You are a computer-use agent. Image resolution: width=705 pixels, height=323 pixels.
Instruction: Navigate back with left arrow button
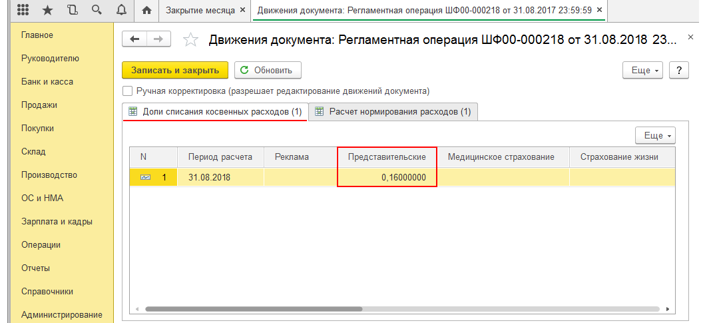pos(135,39)
